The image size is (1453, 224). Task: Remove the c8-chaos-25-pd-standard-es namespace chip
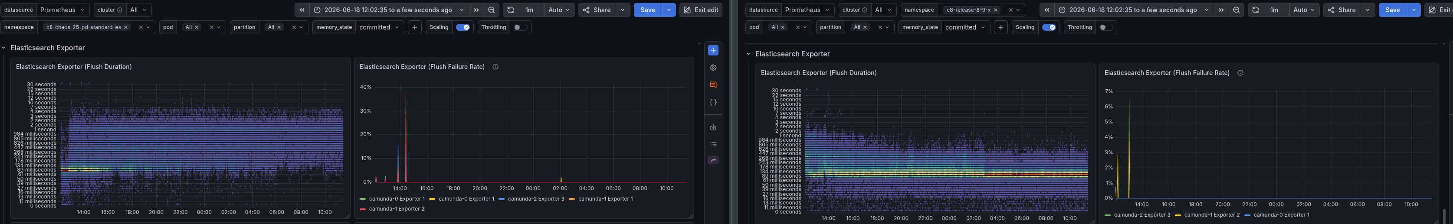pos(126,27)
